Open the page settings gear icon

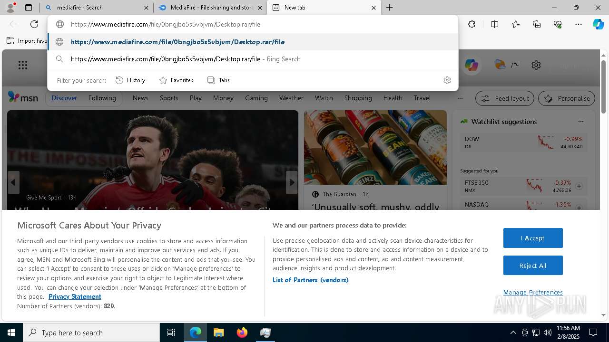[536, 65]
